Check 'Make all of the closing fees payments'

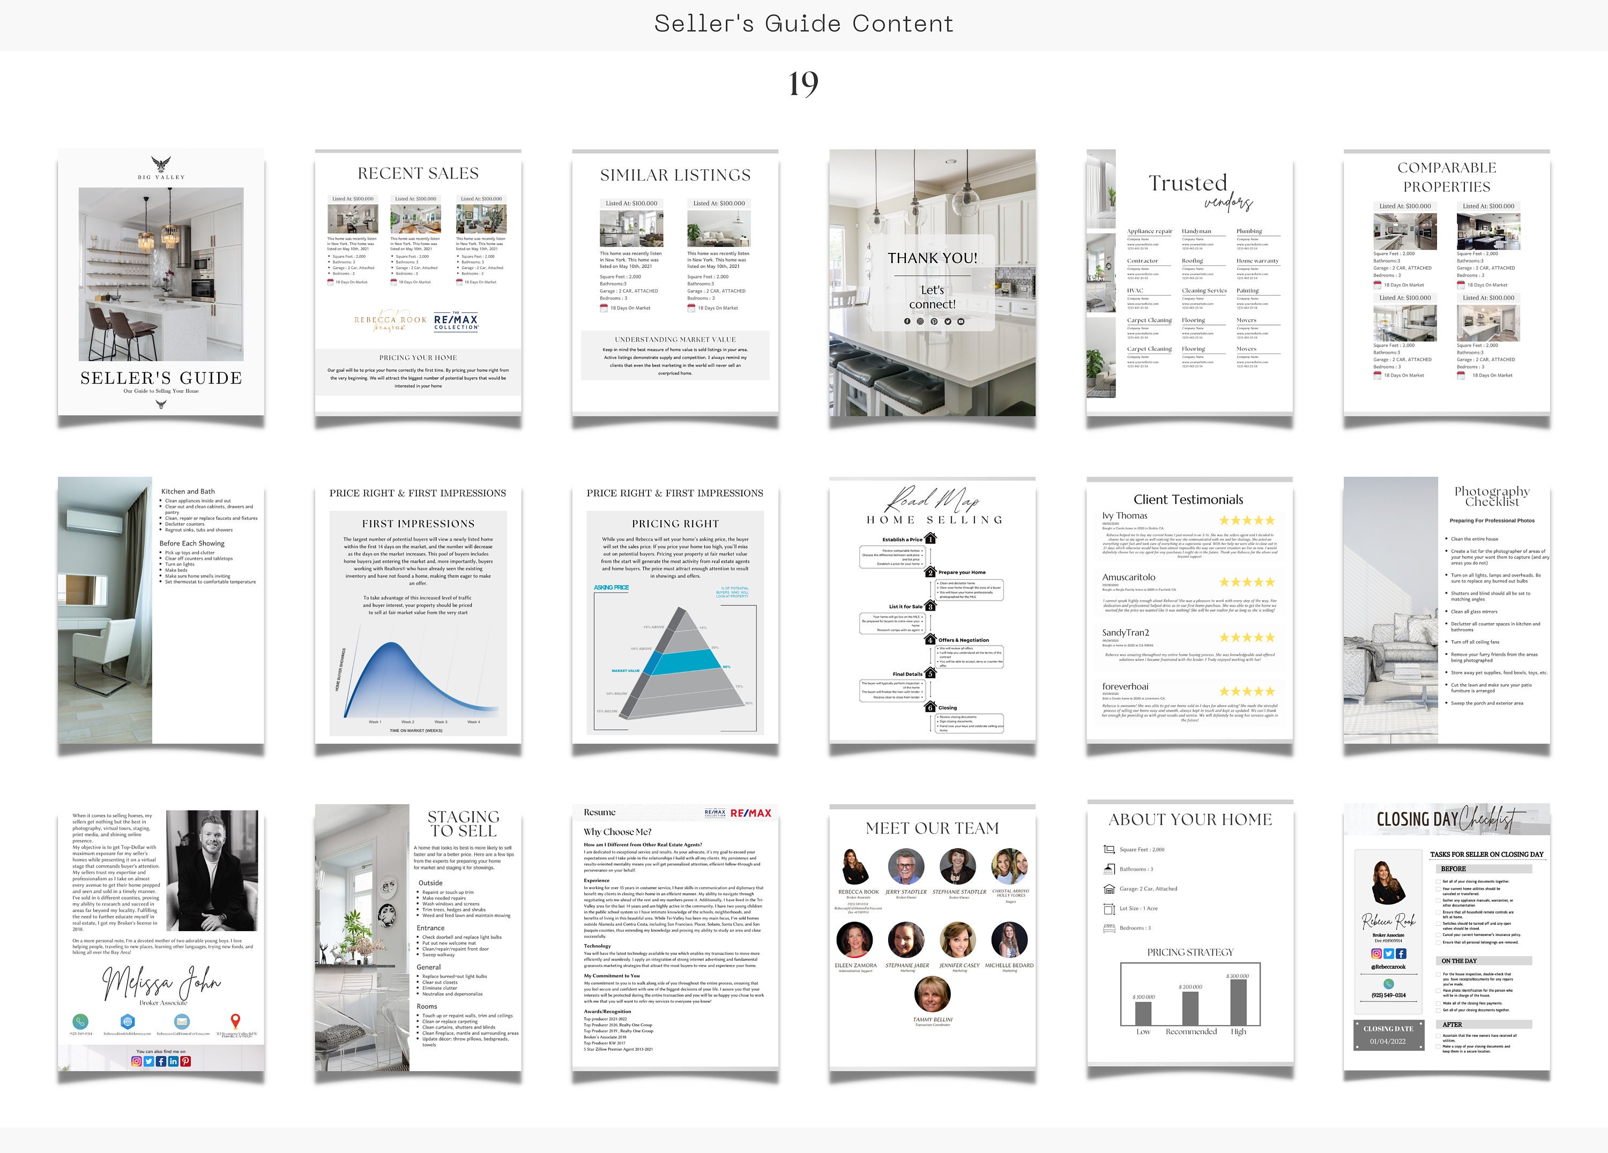[1438, 1004]
